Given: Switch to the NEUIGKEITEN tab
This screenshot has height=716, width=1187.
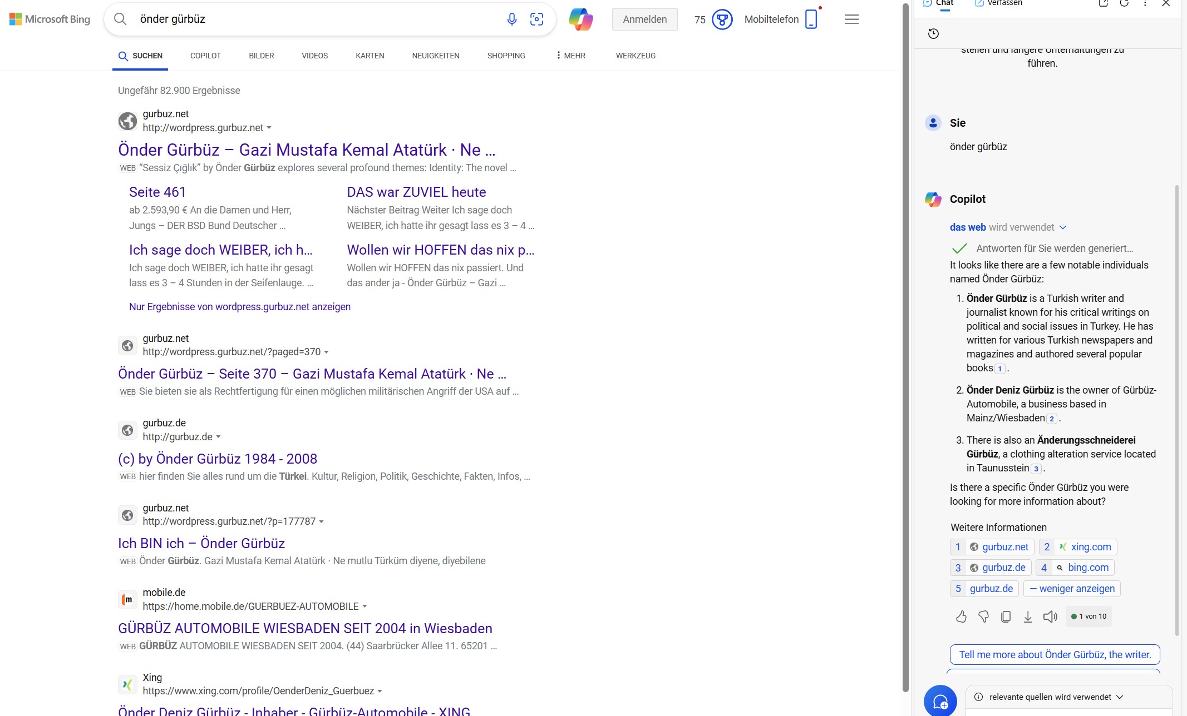Looking at the screenshot, I should [436, 56].
